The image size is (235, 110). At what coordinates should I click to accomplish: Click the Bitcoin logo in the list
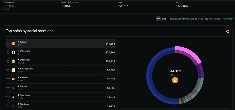tap(14, 43)
